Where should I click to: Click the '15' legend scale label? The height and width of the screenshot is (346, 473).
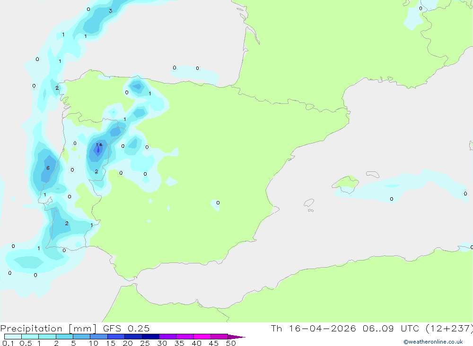(x=111, y=343)
